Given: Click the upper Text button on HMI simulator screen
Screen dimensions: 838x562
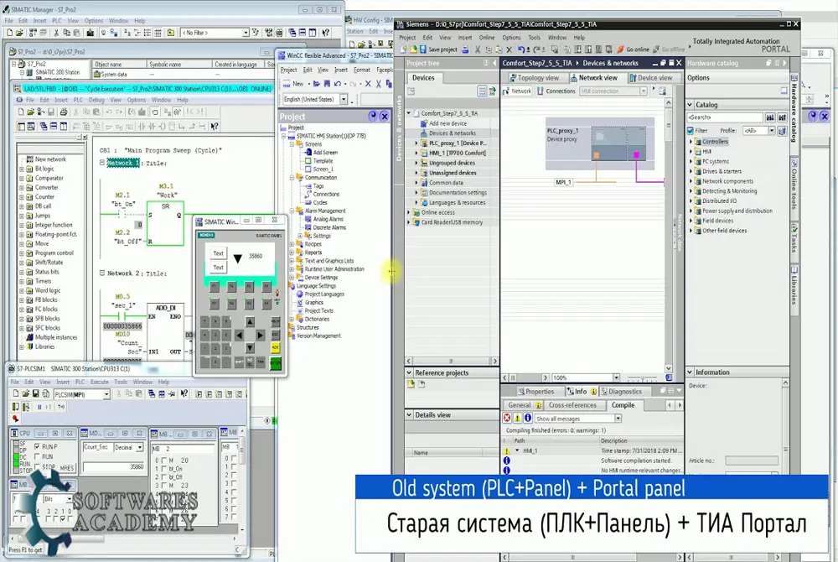Looking at the screenshot, I should pos(218,253).
